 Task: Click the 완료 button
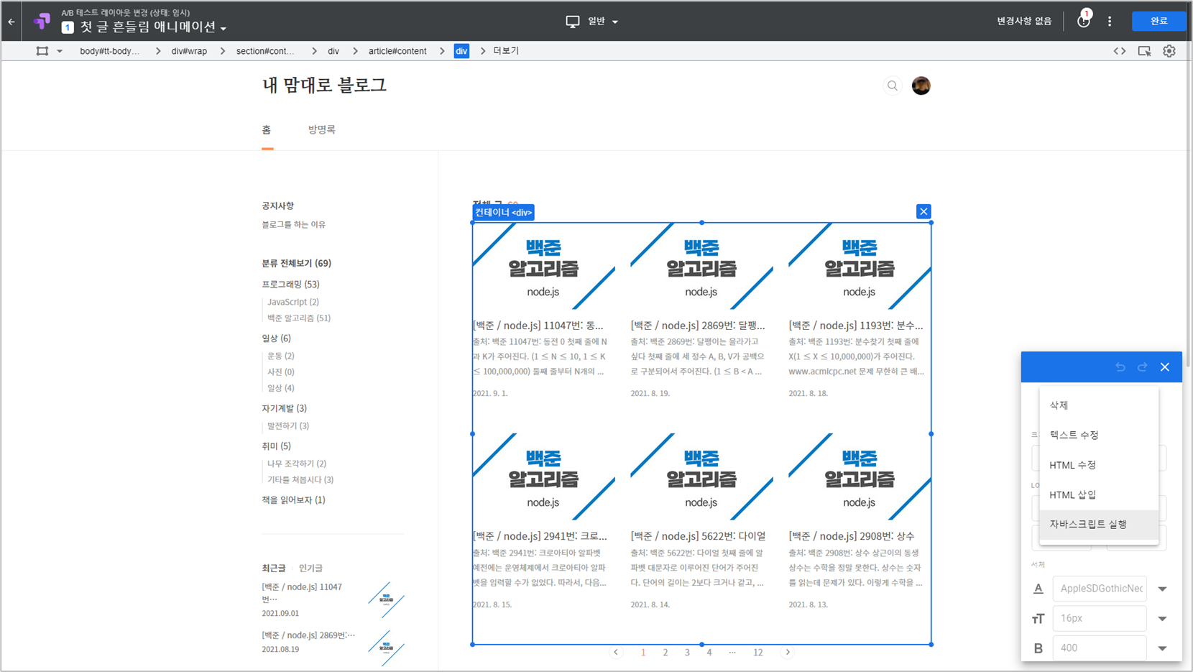click(1159, 21)
